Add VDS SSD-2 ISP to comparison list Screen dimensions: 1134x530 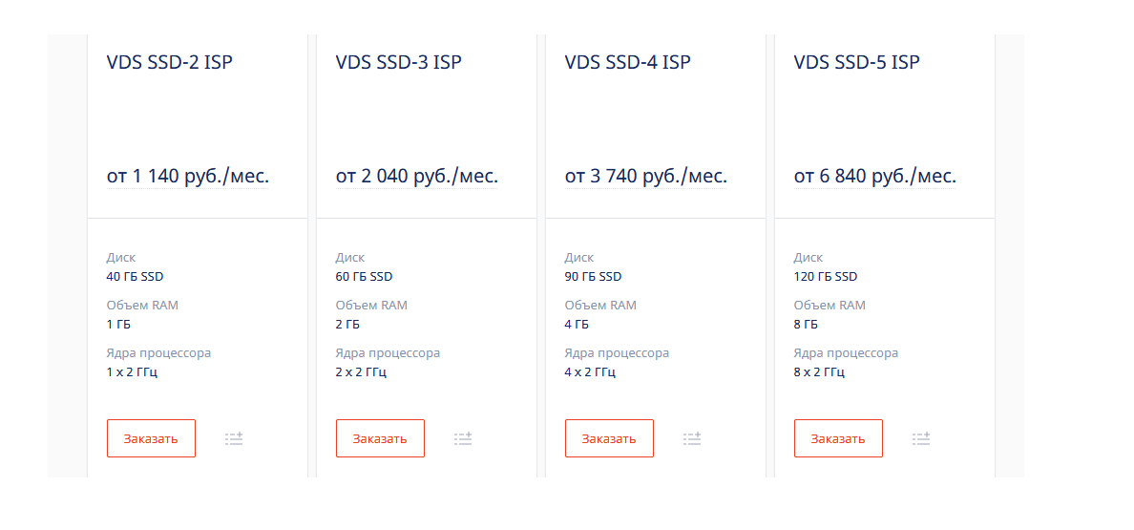click(x=234, y=438)
